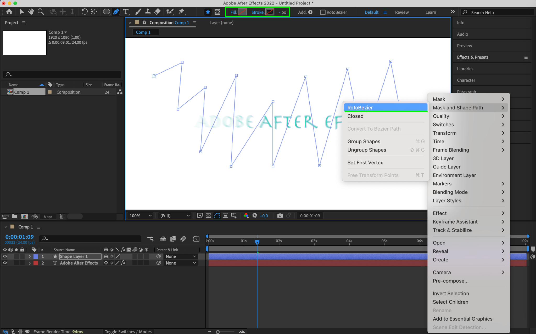
Task: Open the Composition Mini-Flowchart icon in timeline
Action: click(x=150, y=239)
